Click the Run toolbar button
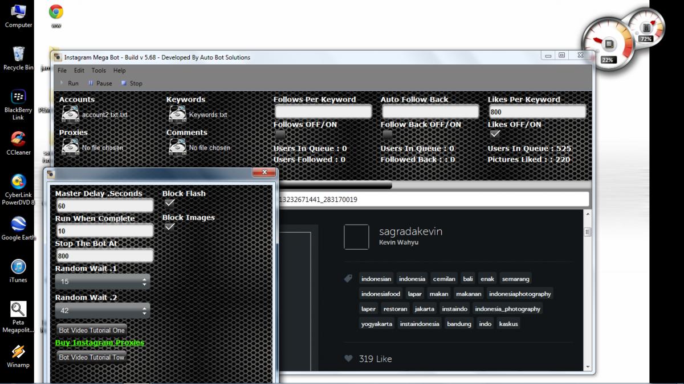The image size is (684, 384). click(70, 83)
